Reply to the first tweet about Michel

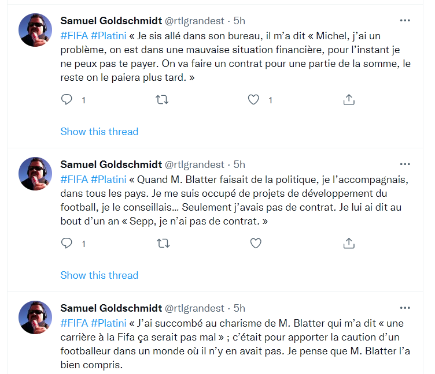[67, 99]
